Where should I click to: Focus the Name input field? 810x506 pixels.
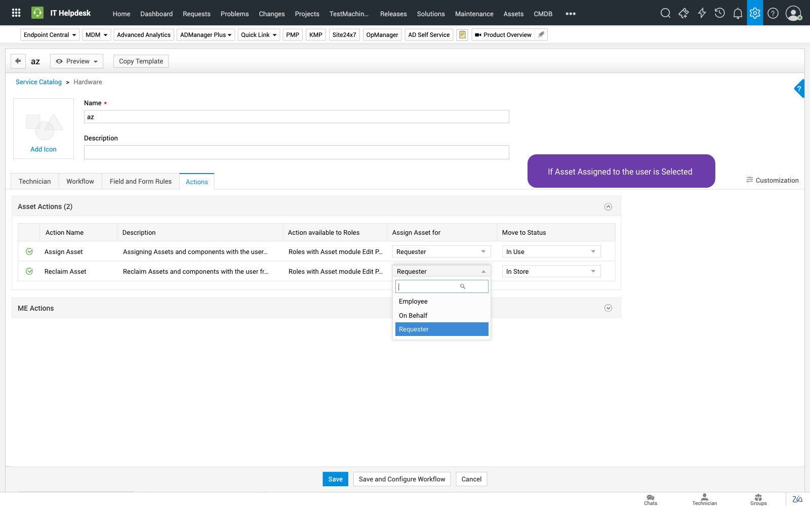pos(297,117)
